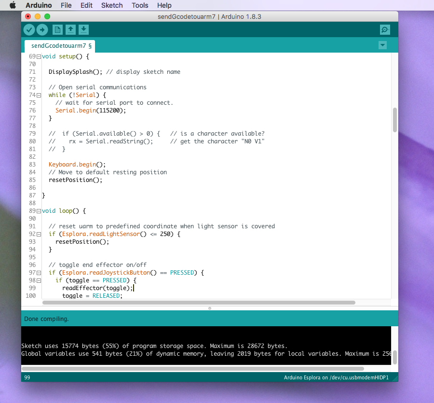Select the sendGcodetouarm7 tab

pos(61,46)
